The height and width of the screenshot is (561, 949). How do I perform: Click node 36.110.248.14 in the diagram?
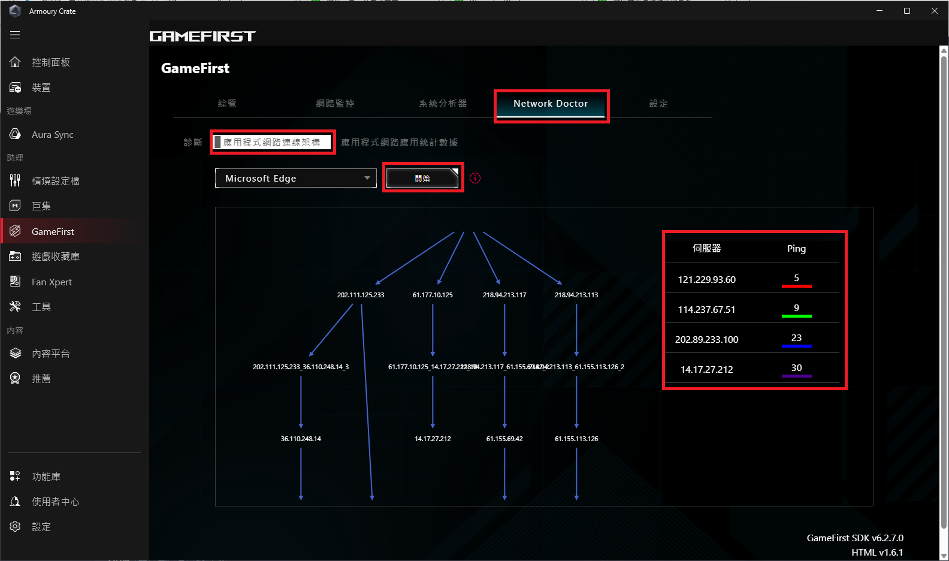point(301,439)
